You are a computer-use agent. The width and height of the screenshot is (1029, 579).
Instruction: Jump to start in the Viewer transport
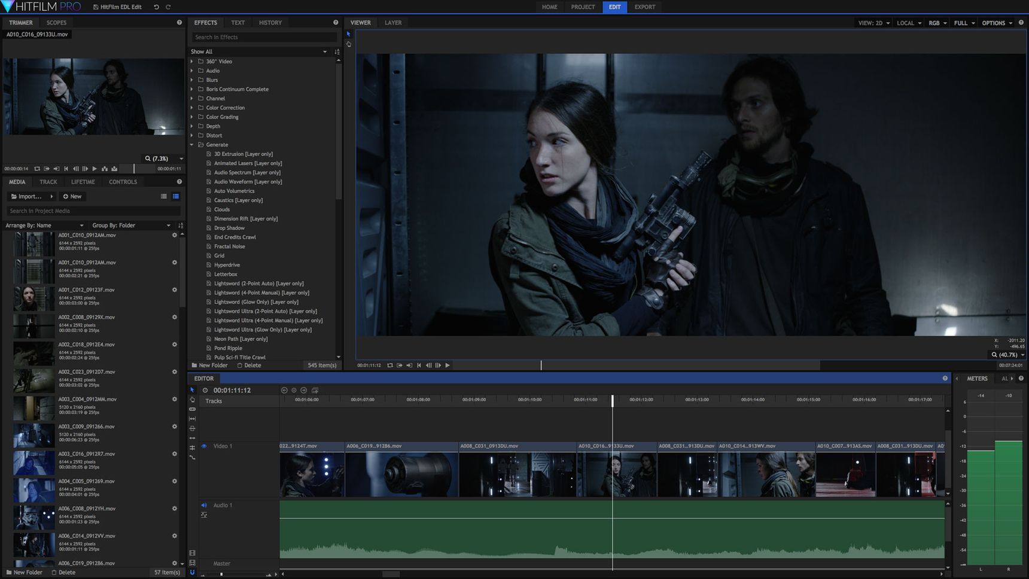click(419, 365)
